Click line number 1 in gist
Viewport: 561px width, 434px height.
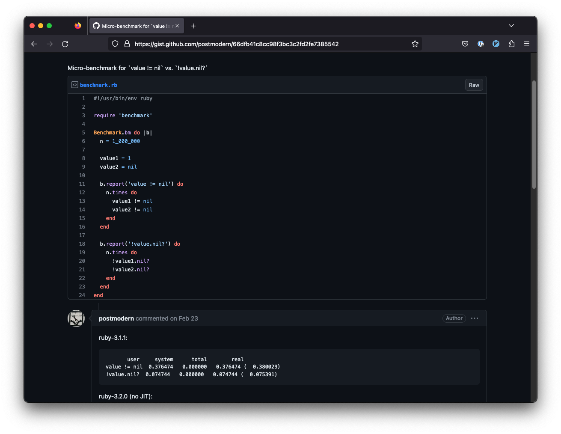[x=83, y=98]
